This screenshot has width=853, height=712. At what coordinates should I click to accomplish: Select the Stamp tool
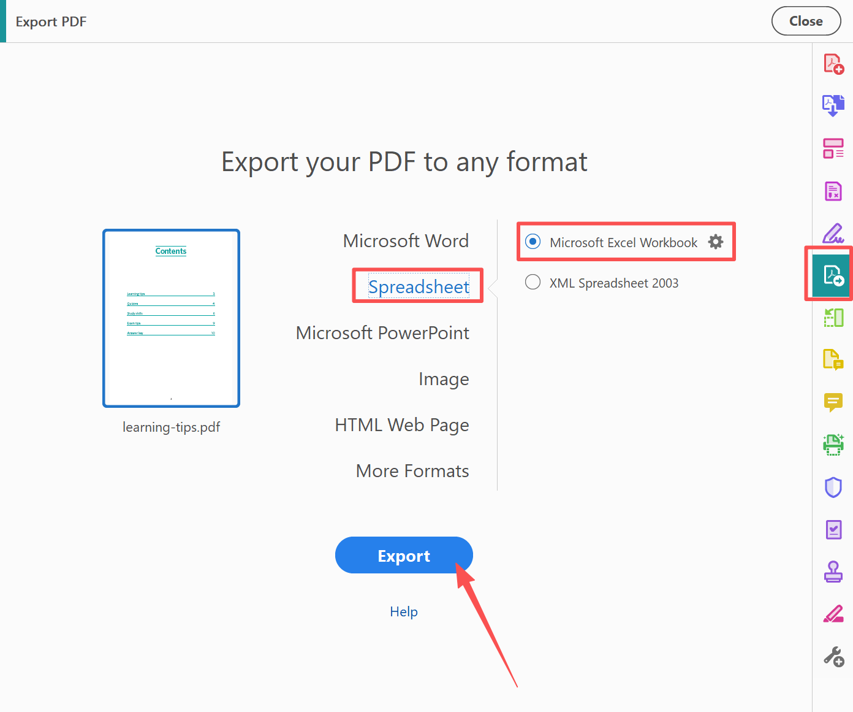833,571
